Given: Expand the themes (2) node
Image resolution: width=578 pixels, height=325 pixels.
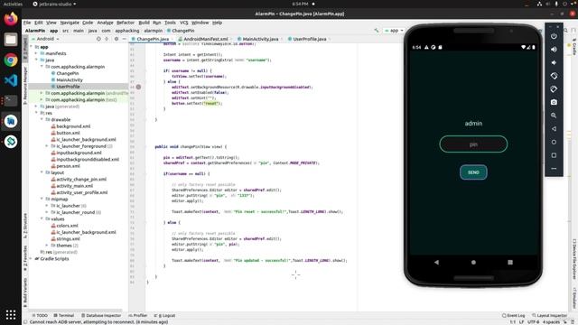Looking at the screenshot, I should tap(47, 246).
